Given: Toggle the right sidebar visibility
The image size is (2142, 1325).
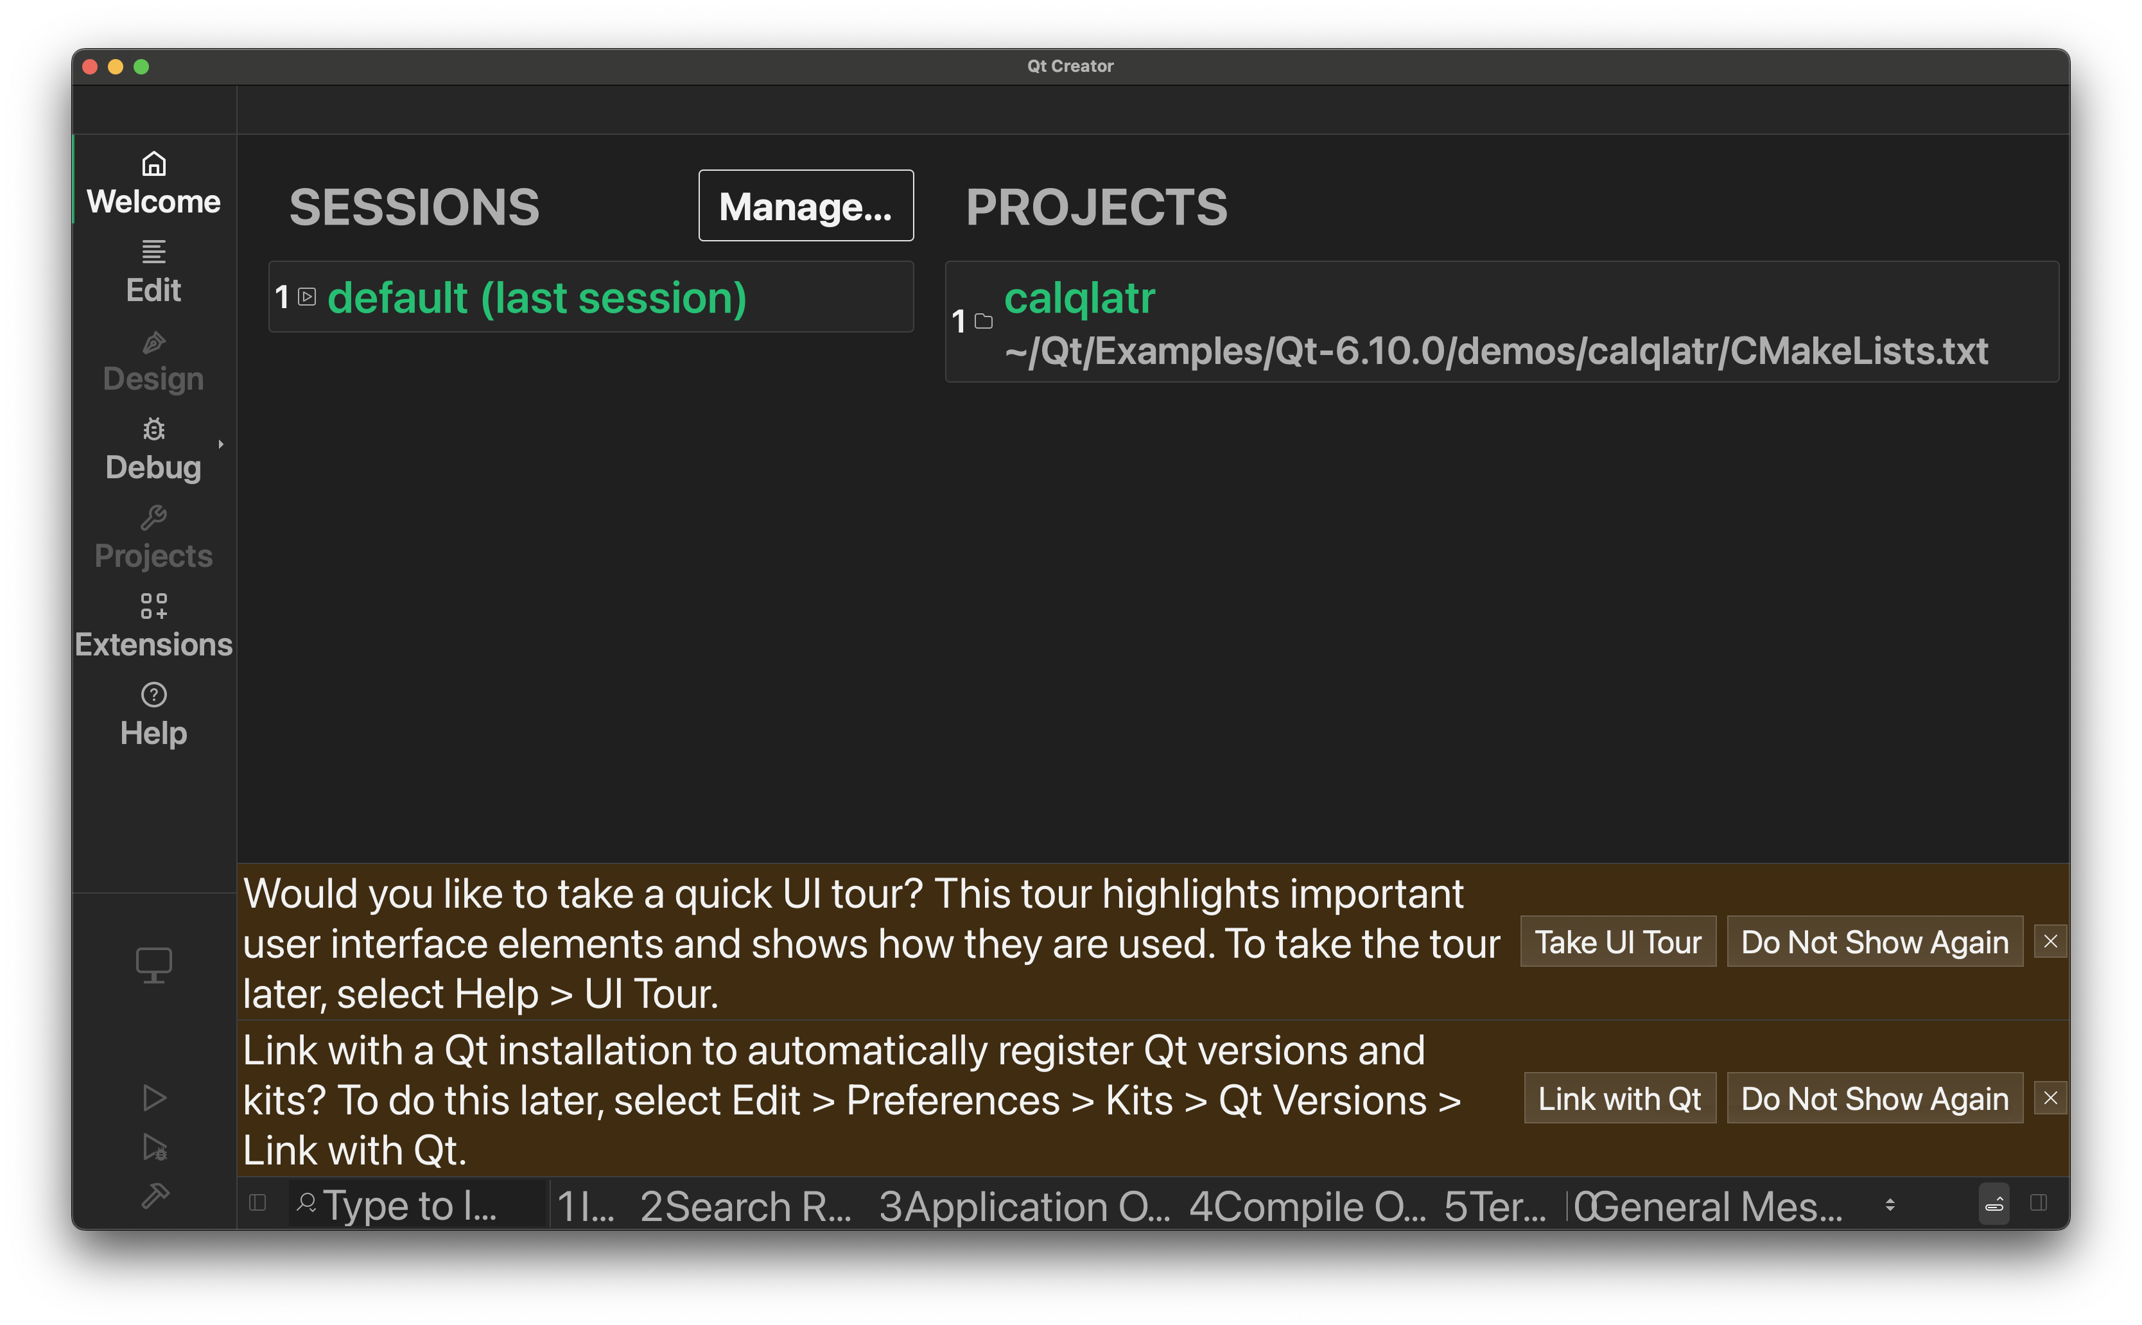Looking at the screenshot, I should (2039, 1203).
